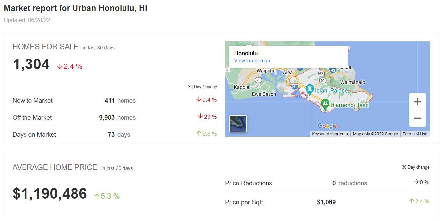442x221 pixels.
Task: Click the Iolani Palace map marker
Action: point(309,89)
